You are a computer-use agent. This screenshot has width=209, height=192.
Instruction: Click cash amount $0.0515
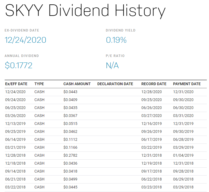(70, 124)
